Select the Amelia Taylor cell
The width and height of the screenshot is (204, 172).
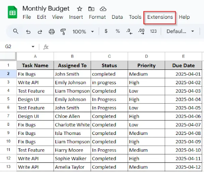click(72, 167)
